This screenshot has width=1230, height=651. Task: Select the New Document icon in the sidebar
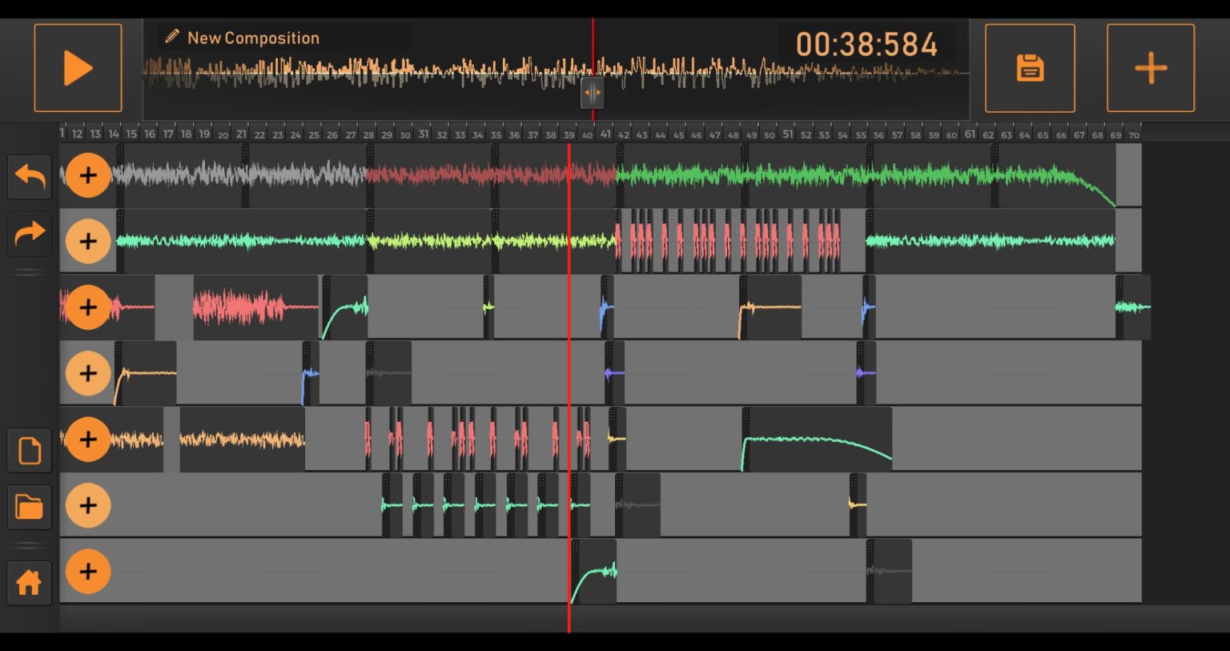29,450
